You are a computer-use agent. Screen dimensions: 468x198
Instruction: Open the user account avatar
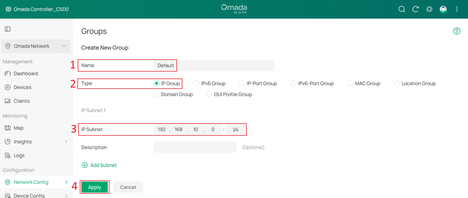443,9
